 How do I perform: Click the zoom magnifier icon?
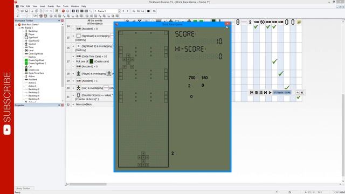[x=18, y=16]
